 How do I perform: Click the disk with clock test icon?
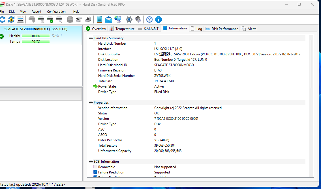pyautogui.click(x=41, y=19)
